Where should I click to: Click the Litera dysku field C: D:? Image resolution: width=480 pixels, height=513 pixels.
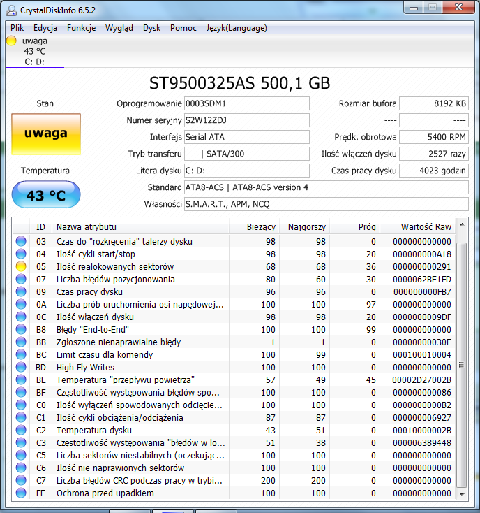[x=247, y=171]
